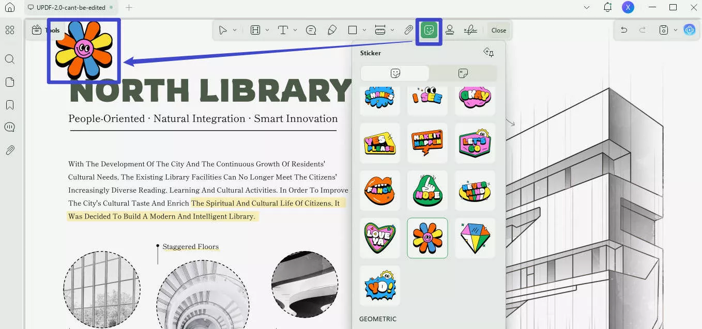This screenshot has width=702, height=329.
Task: Click the Staggered Floors label
Action: [191, 247]
